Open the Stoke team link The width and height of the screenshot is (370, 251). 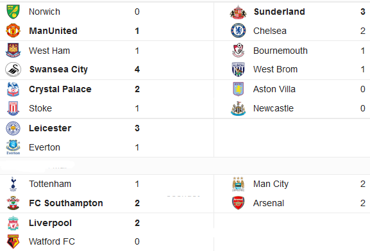40,108
